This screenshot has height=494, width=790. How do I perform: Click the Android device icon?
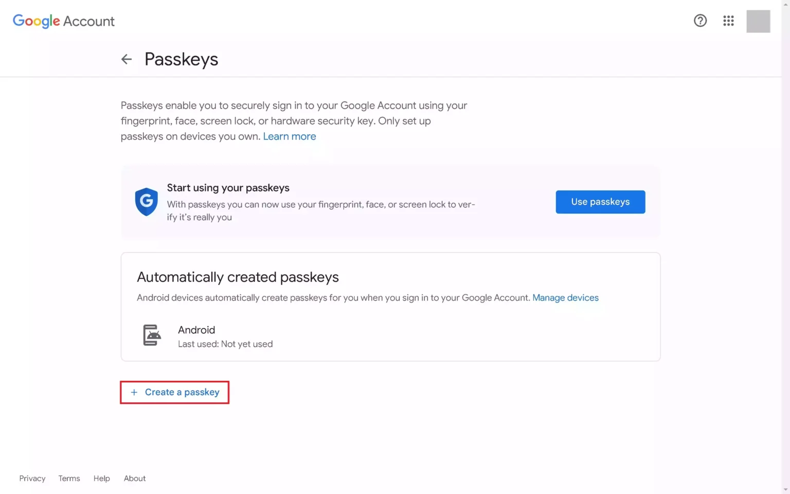[152, 335]
